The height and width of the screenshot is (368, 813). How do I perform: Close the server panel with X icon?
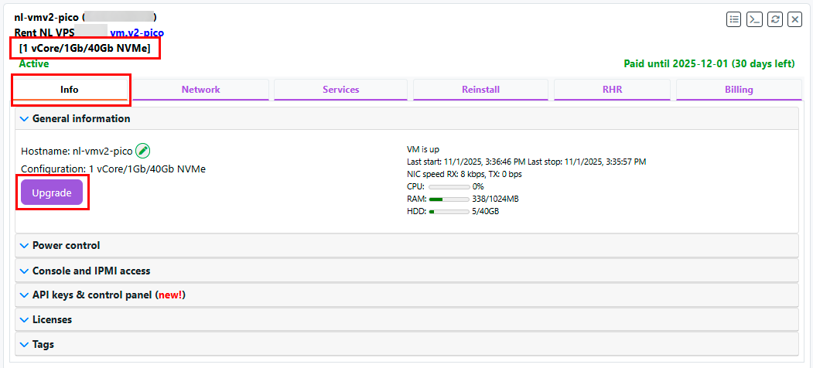794,20
